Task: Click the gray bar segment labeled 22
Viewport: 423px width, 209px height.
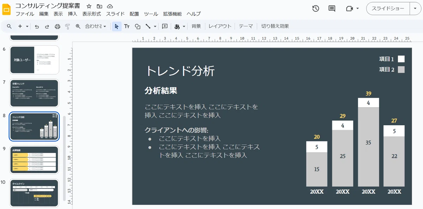Action: tap(394, 161)
